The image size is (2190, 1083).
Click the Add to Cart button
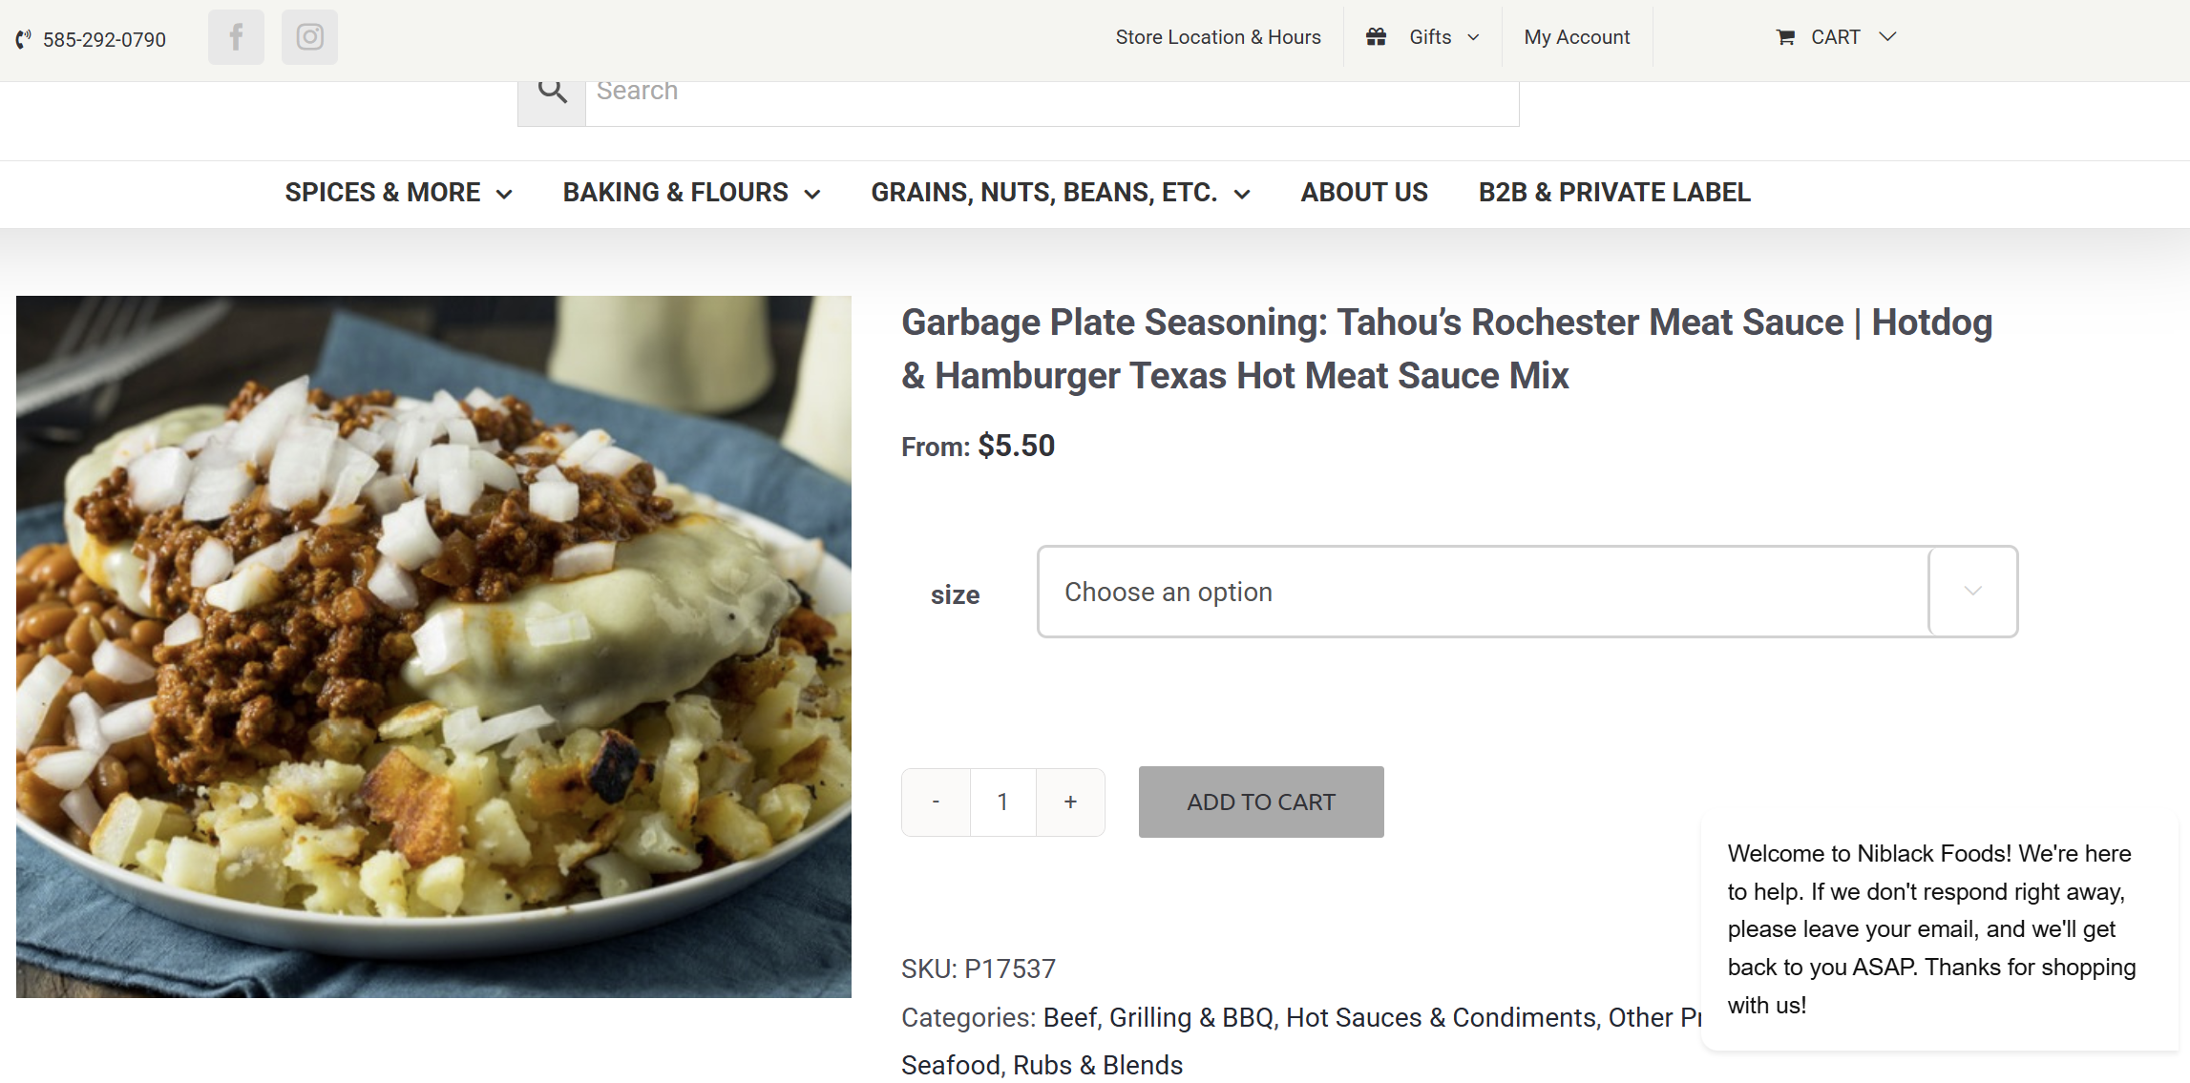point(1260,802)
